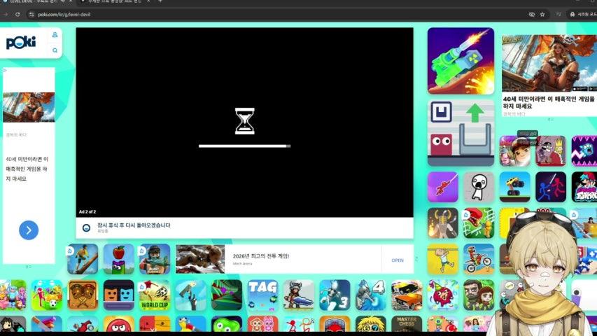Open the wooden crossed-swords game thumbnail
597x336 pixels.
point(83,295)
